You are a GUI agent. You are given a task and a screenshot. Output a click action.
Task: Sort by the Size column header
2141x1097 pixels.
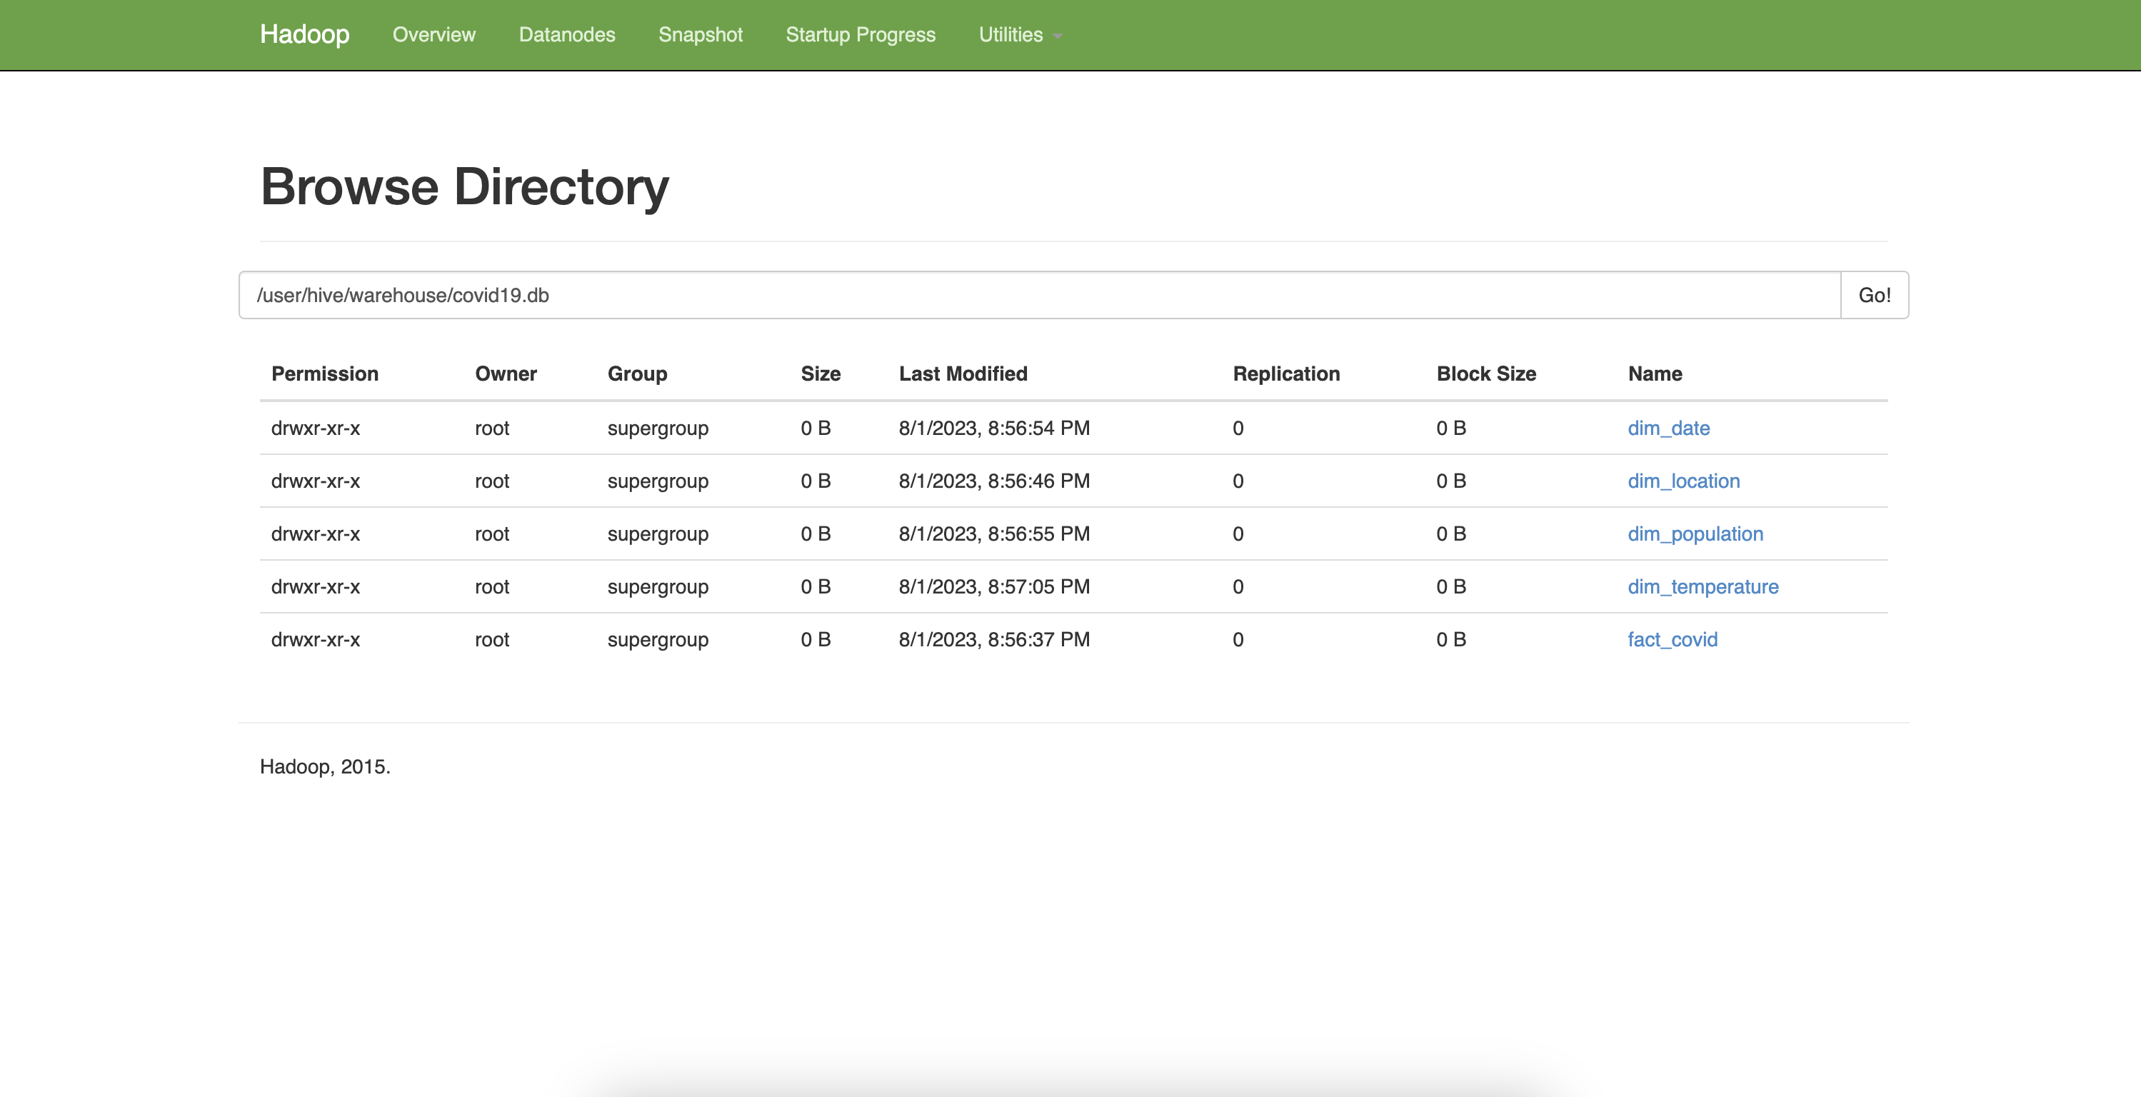[820, 373]
